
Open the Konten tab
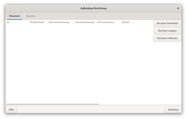point(31,16)
